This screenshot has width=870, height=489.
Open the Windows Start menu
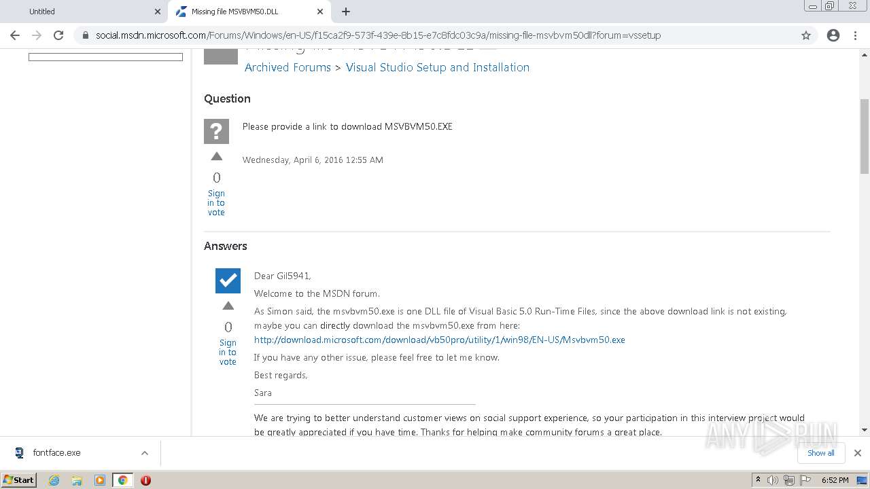pos(19,480)
